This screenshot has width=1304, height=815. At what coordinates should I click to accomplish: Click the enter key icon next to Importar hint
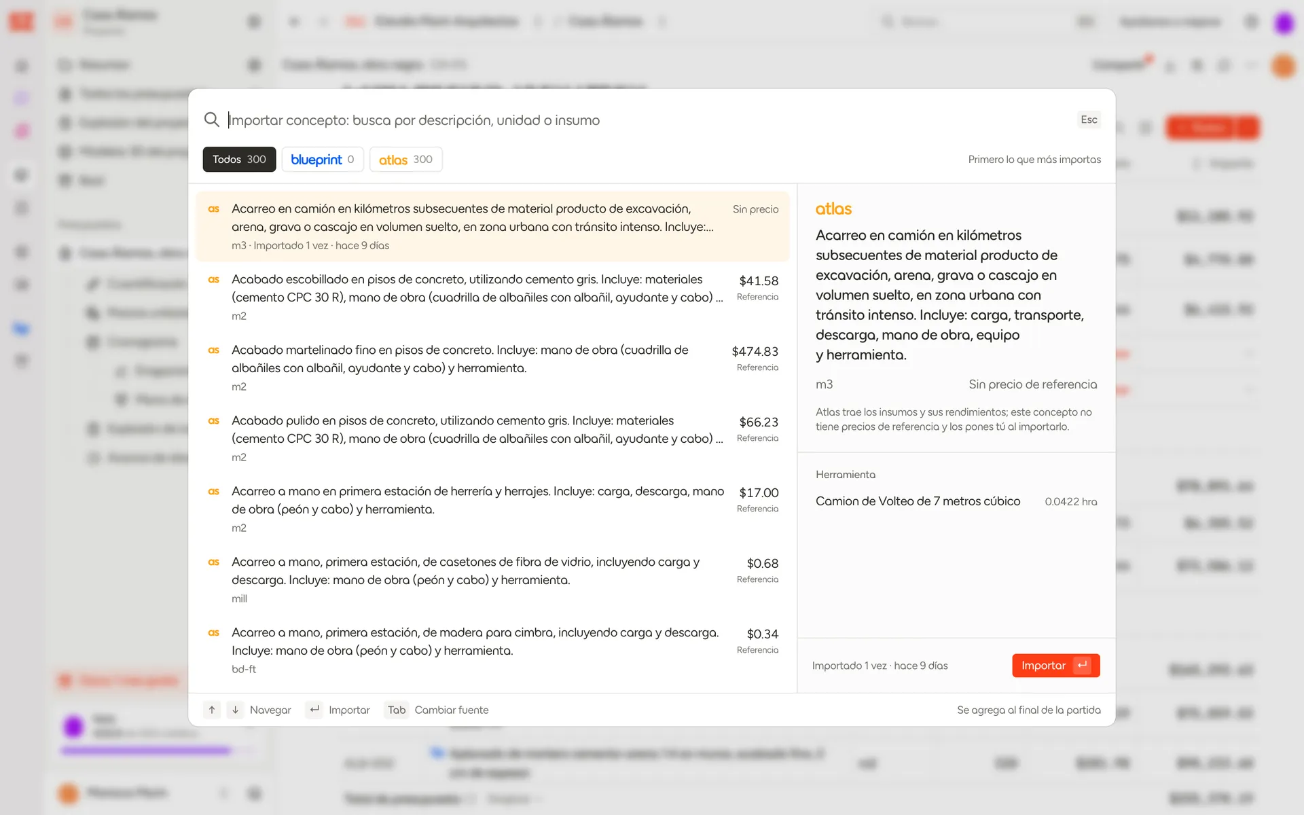314,710
